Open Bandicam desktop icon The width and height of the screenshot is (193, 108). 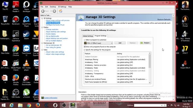[16, 20]
